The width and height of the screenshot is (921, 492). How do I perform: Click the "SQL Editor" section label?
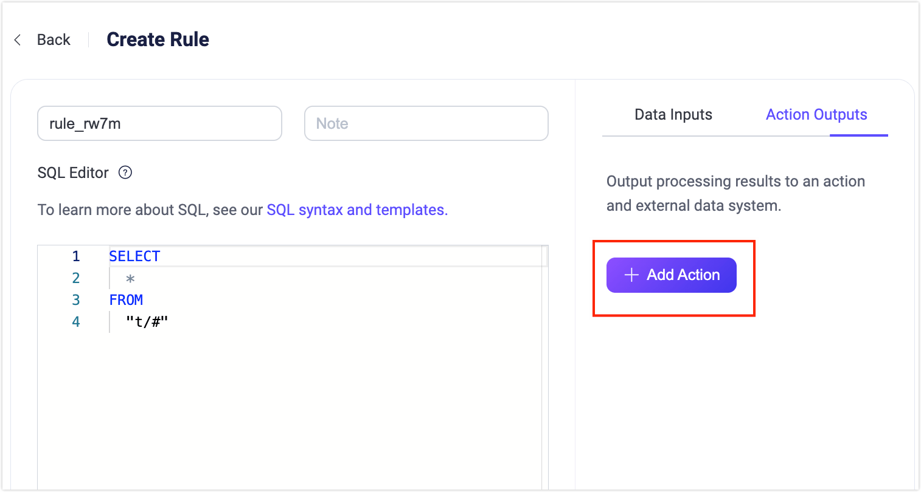[x=73, y=173]
